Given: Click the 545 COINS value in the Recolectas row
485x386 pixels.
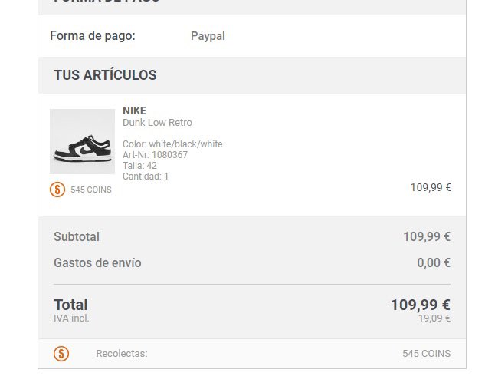Looking at the screenshot, I should 426,354.
